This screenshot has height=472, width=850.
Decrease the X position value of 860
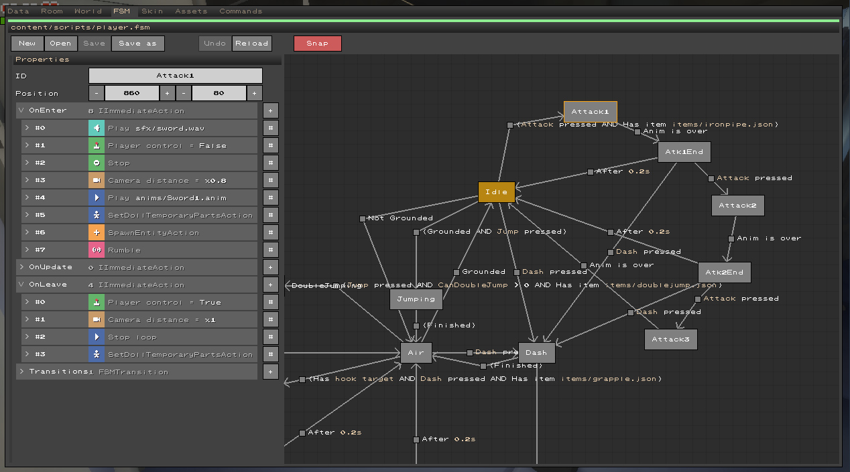[x=97, y=93]
